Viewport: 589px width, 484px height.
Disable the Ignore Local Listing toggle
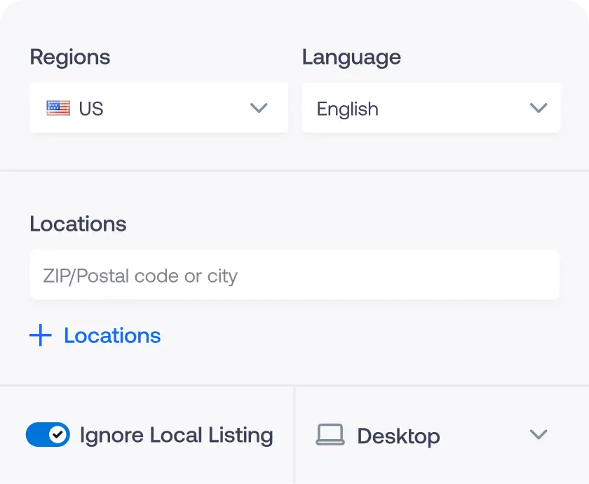(48, 435)
